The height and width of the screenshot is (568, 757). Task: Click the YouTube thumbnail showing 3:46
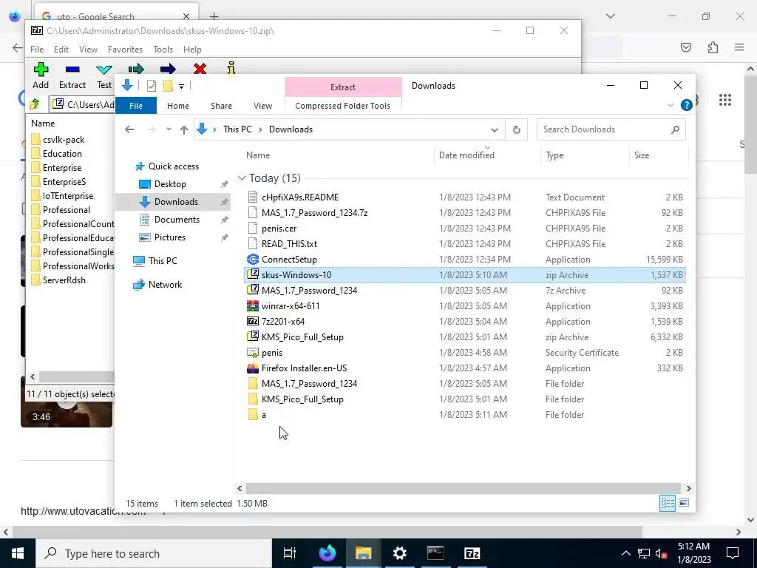[x=66, y=403]
